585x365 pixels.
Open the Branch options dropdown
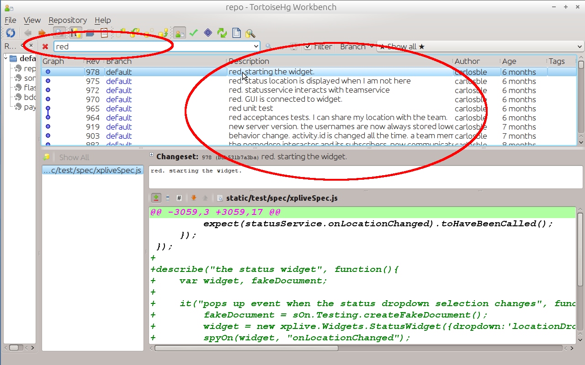(x=357, y=47)
